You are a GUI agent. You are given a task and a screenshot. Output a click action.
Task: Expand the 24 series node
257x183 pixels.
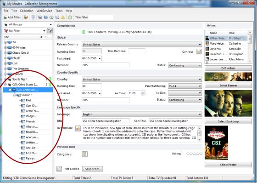[6, 42]
